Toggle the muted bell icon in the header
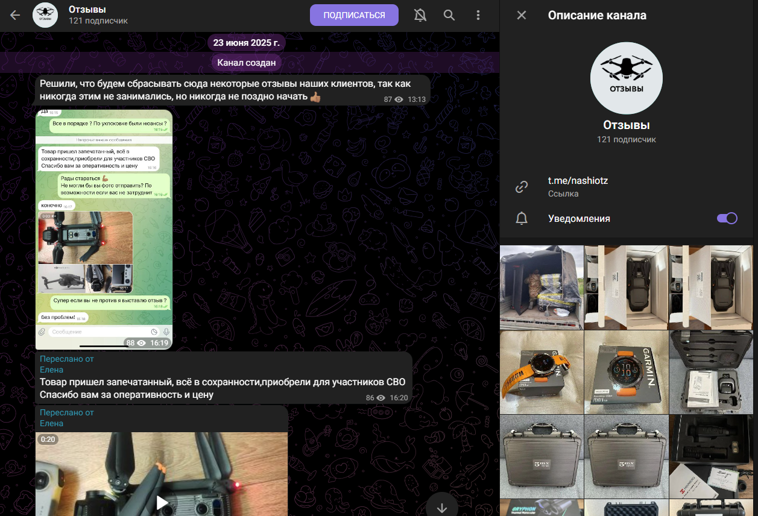 tap(420, 15)
